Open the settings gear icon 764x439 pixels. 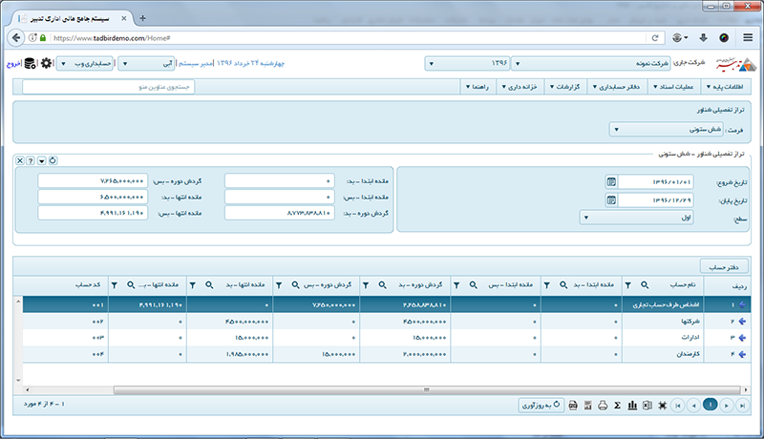[44, 64]
